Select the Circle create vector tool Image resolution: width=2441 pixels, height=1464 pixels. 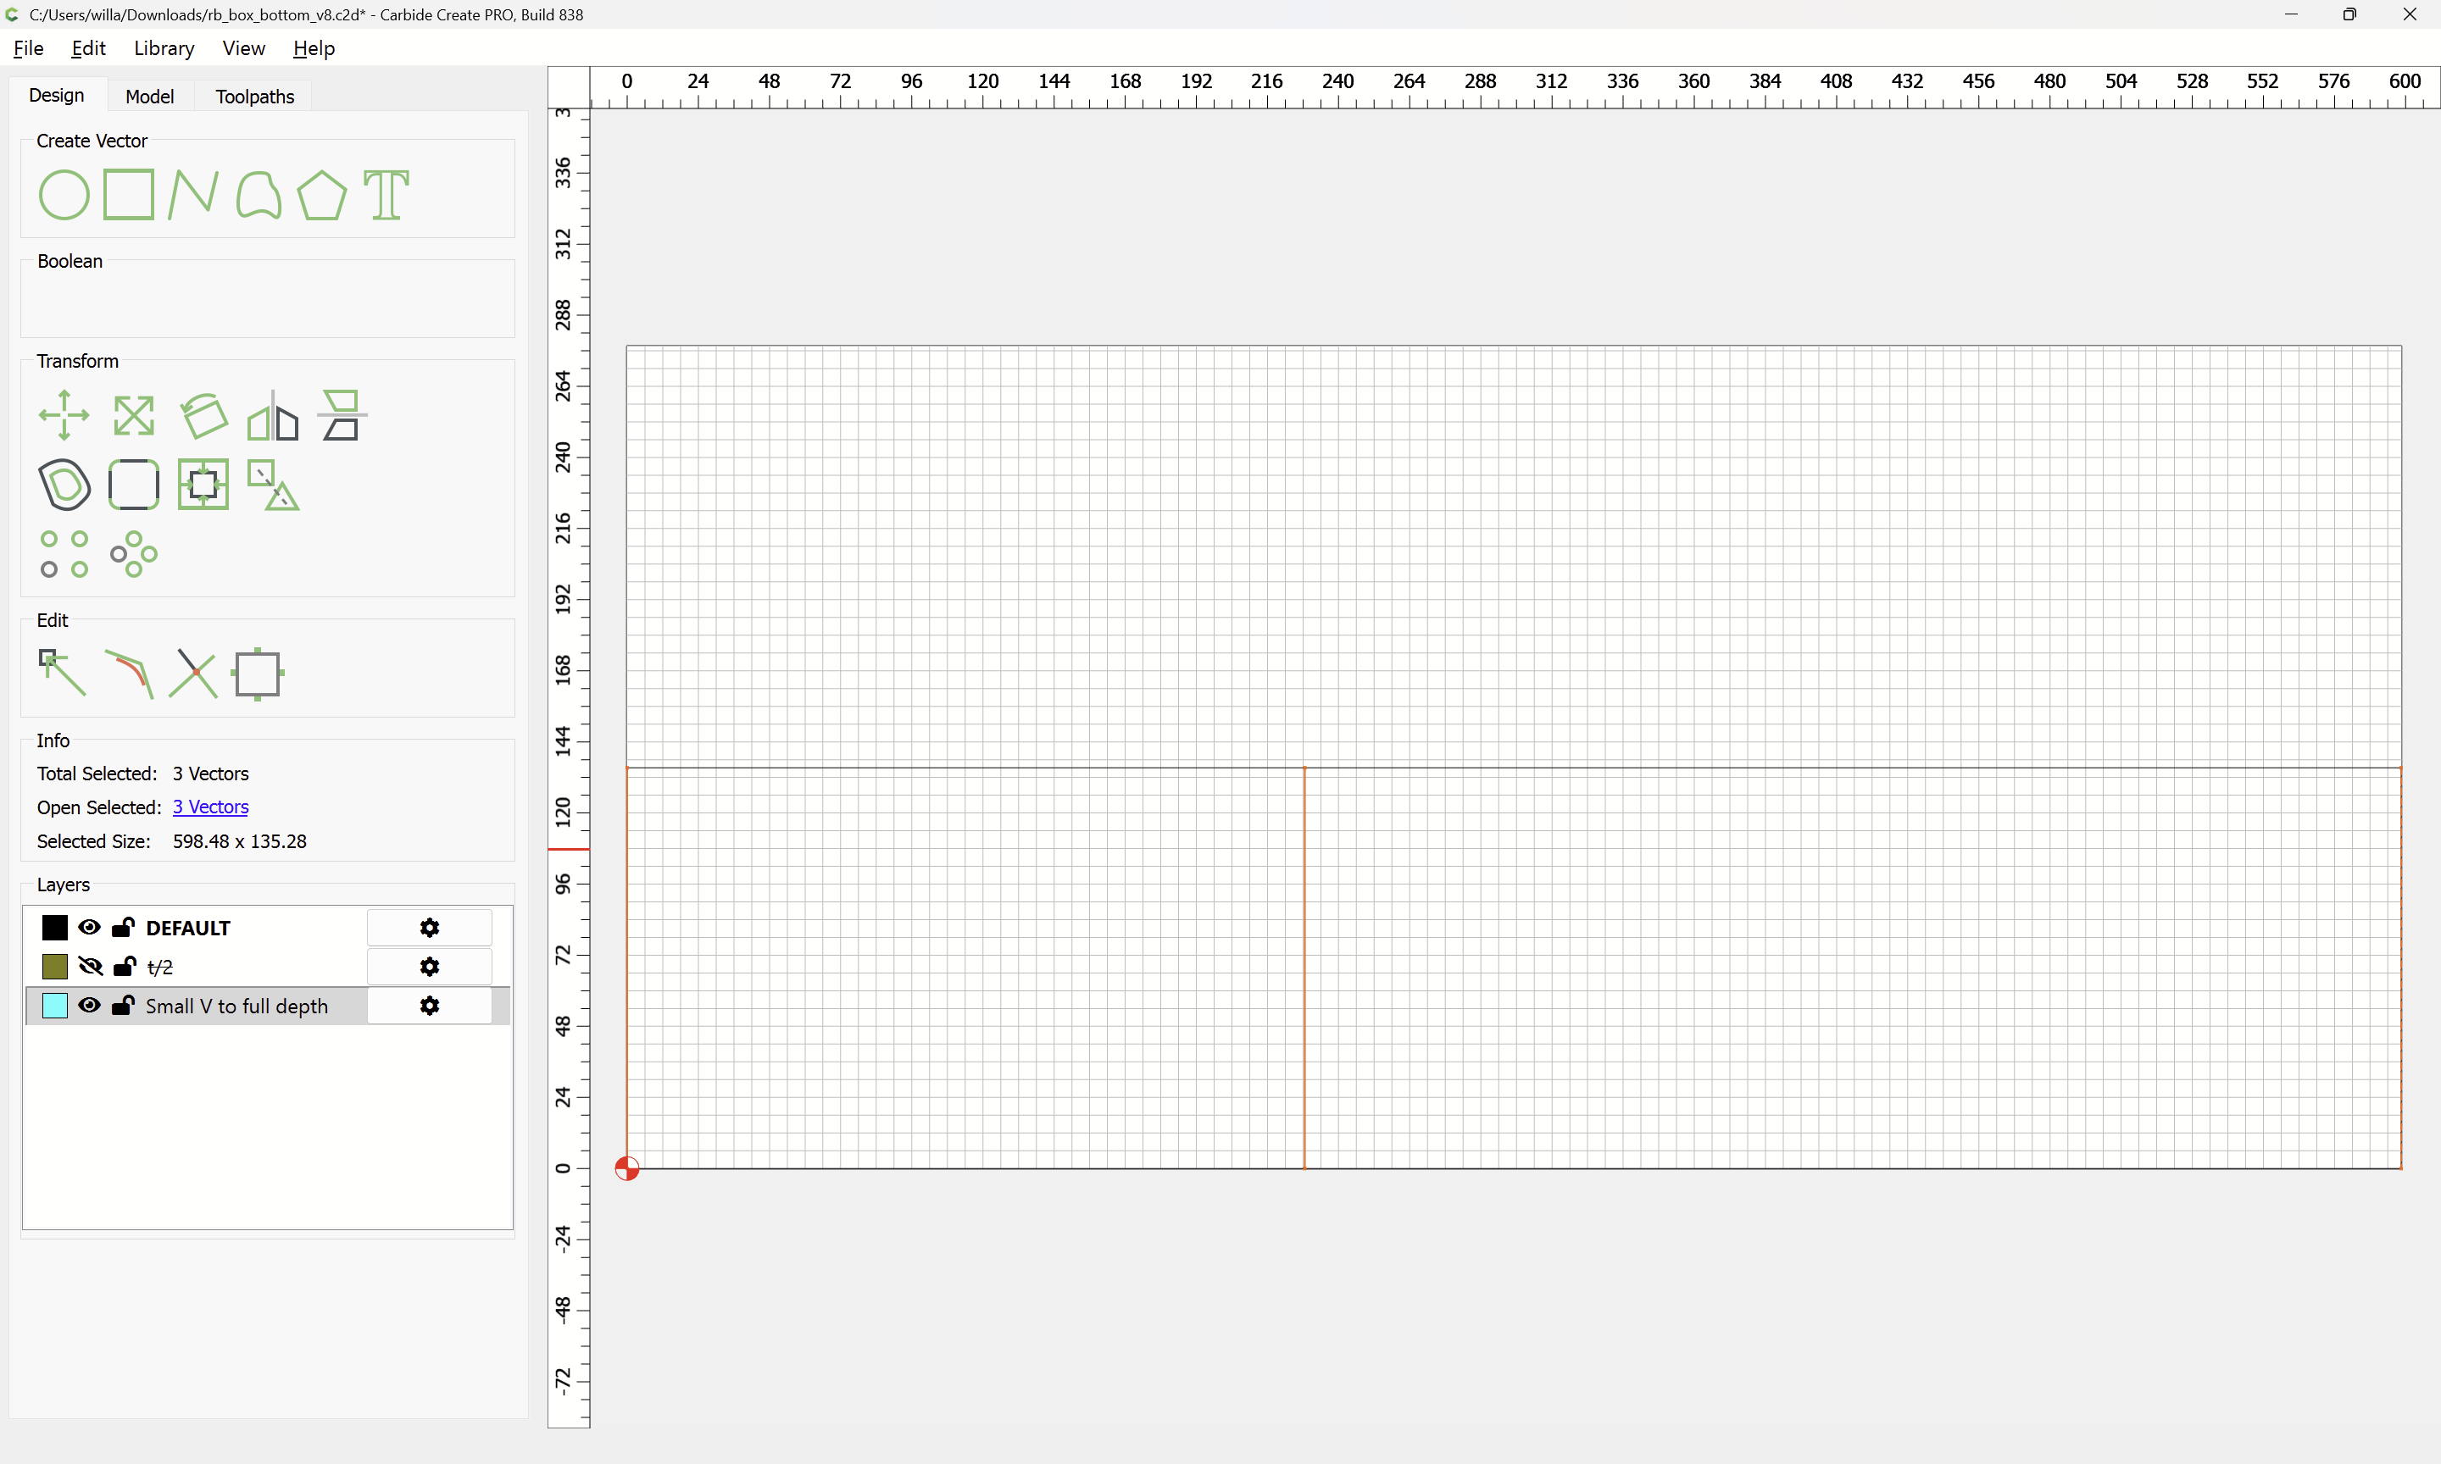coord(64,194)
